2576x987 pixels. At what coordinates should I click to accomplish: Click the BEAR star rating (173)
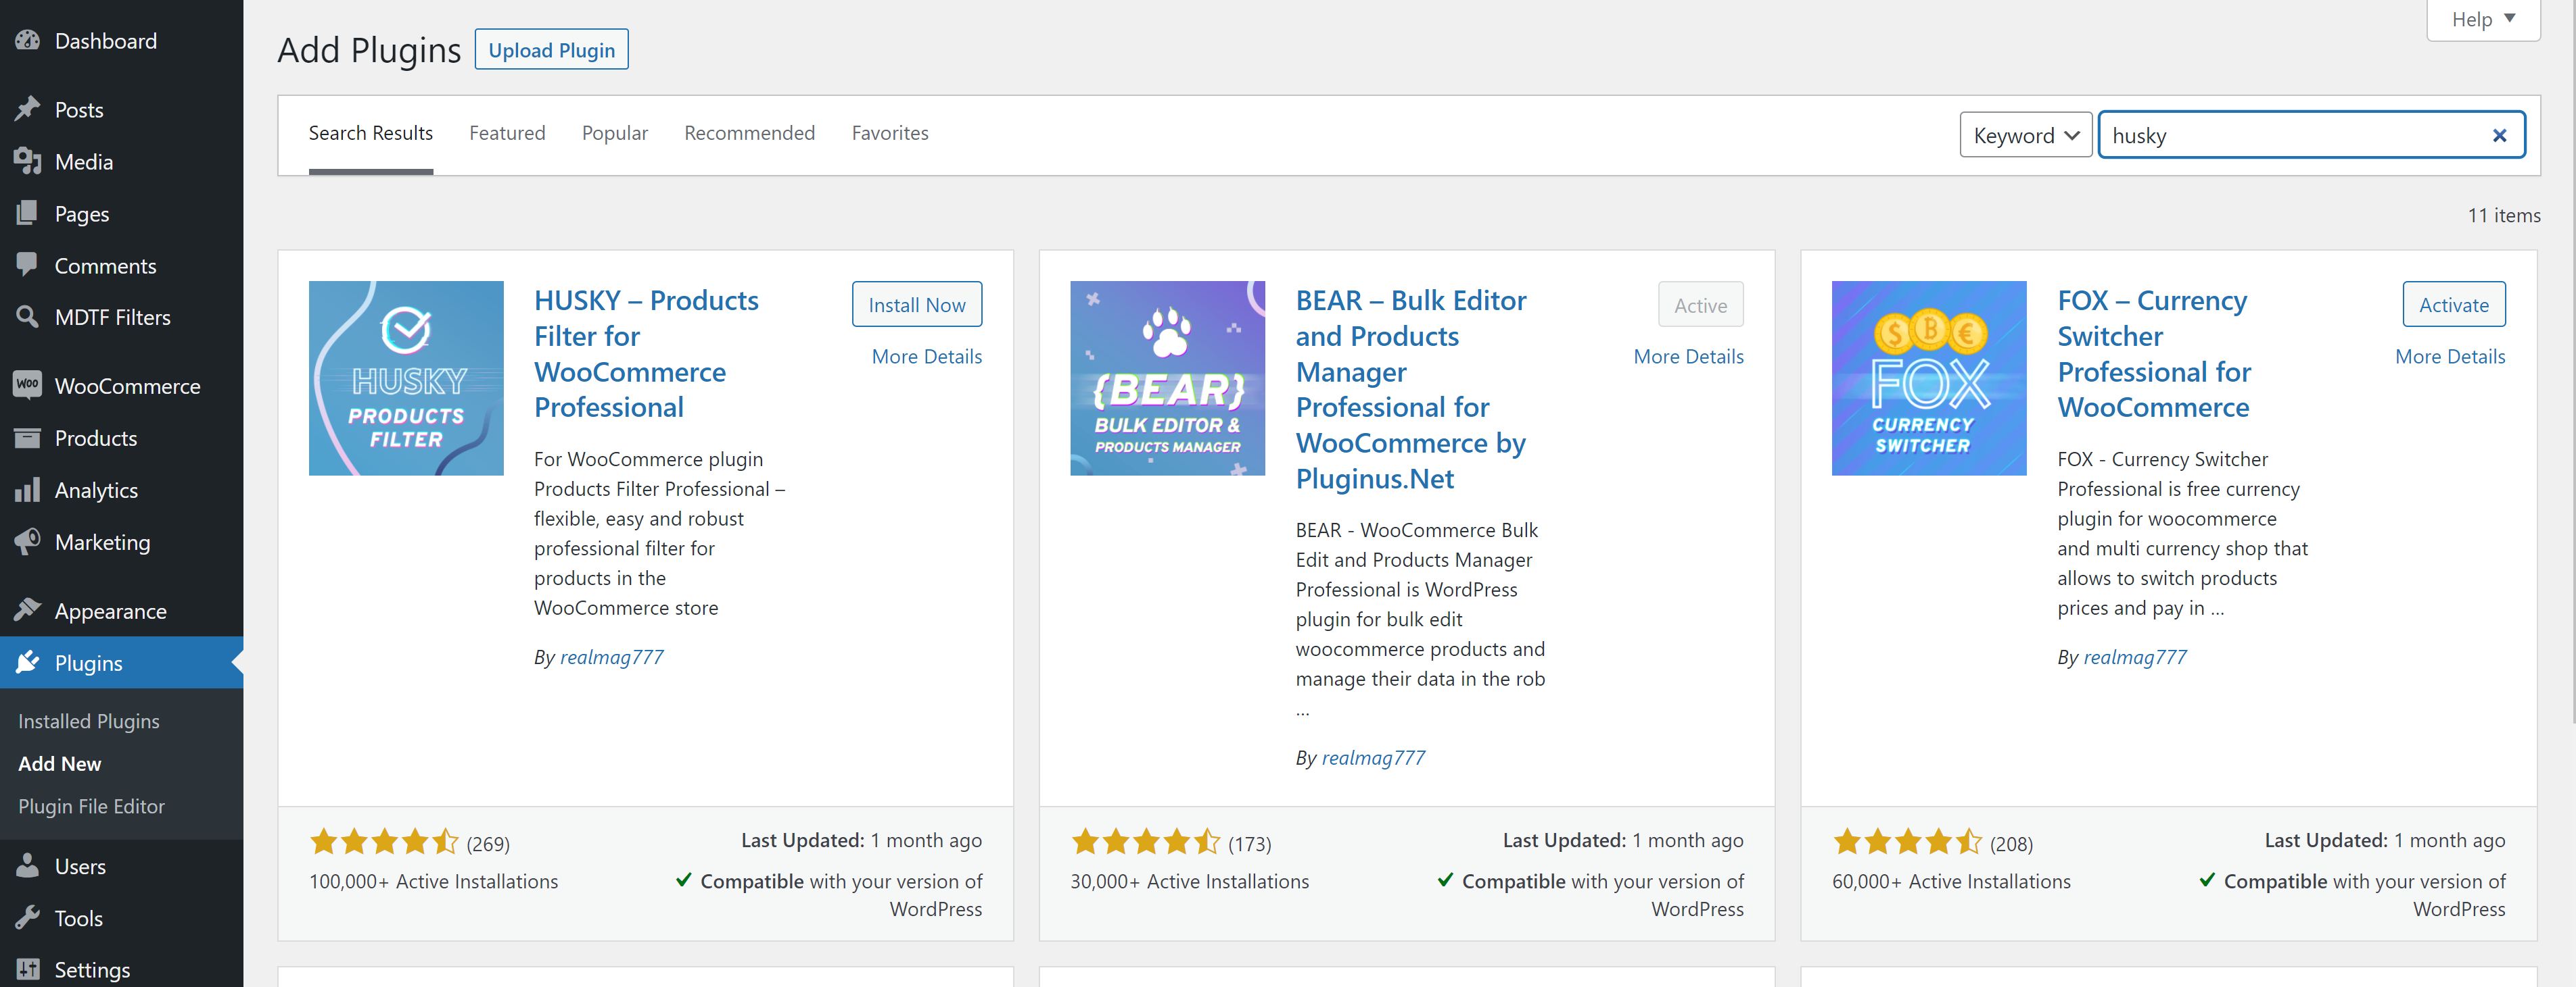tap(1170, 842)
